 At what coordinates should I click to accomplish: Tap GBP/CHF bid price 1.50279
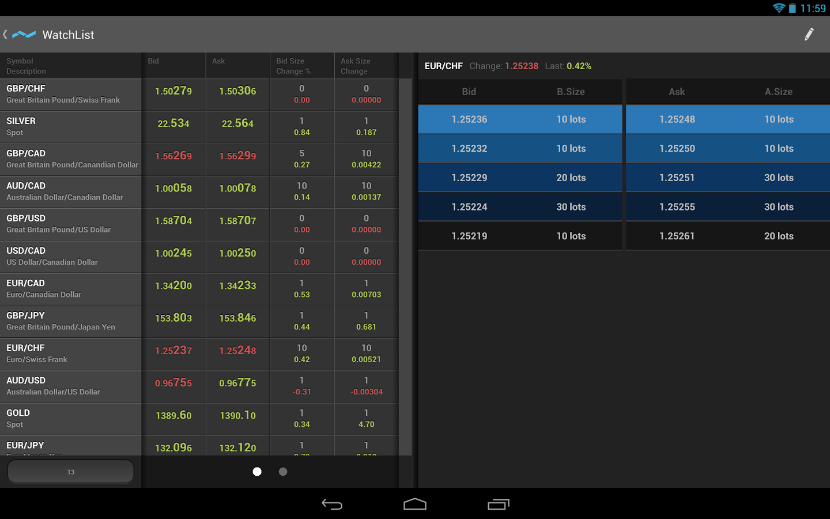coord(173,91)
